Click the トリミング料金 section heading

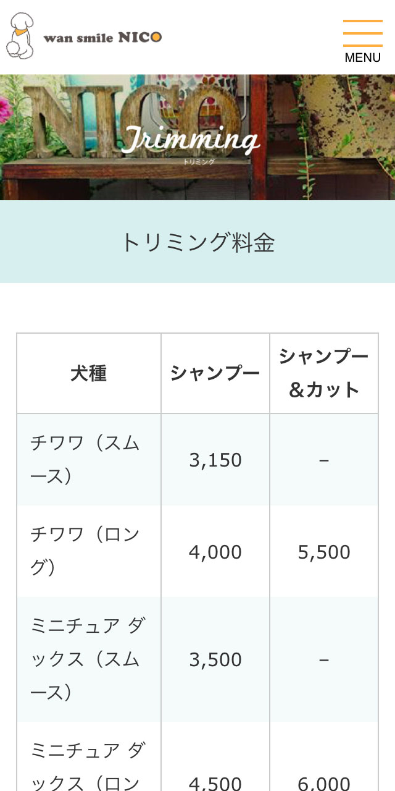click(197, 242)
